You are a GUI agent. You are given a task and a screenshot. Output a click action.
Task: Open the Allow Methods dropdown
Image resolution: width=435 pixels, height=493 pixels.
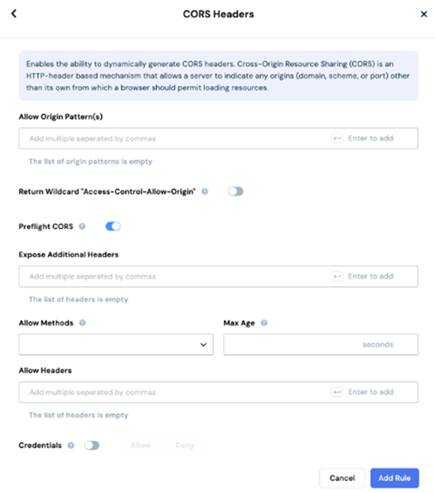[116, 345]
